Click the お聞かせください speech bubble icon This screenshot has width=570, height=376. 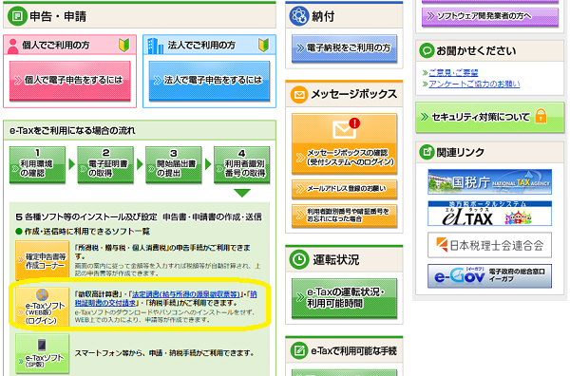pos(427,50)
